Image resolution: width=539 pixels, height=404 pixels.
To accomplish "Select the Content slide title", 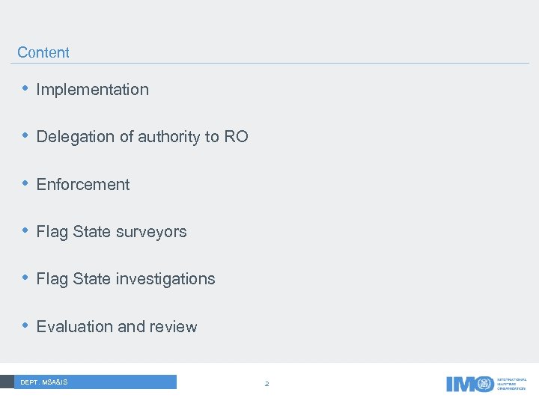I will coord(43,52).
